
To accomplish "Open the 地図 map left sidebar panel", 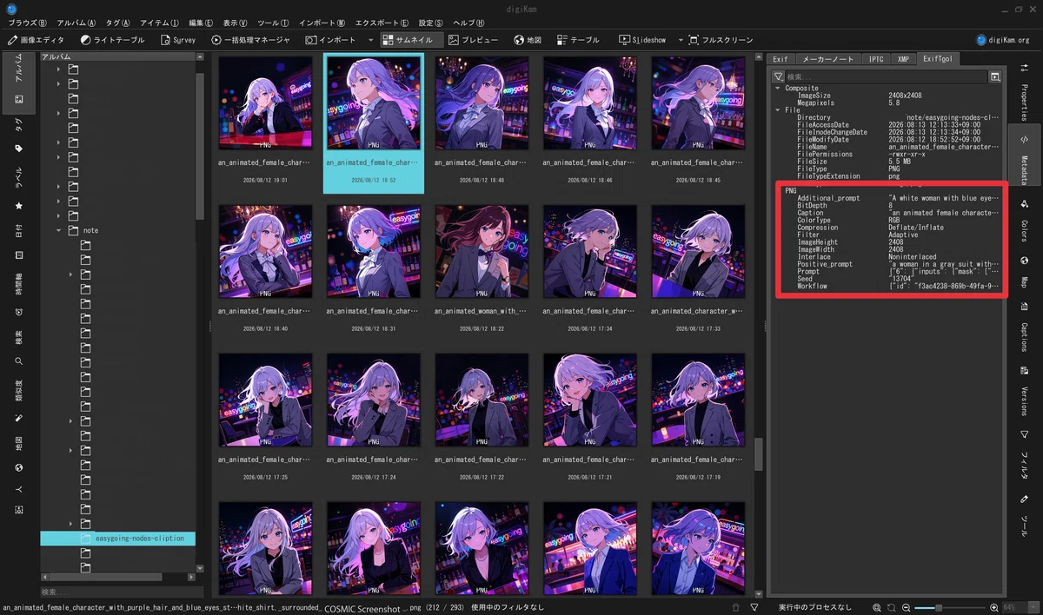I will click(x=19, y=453).
